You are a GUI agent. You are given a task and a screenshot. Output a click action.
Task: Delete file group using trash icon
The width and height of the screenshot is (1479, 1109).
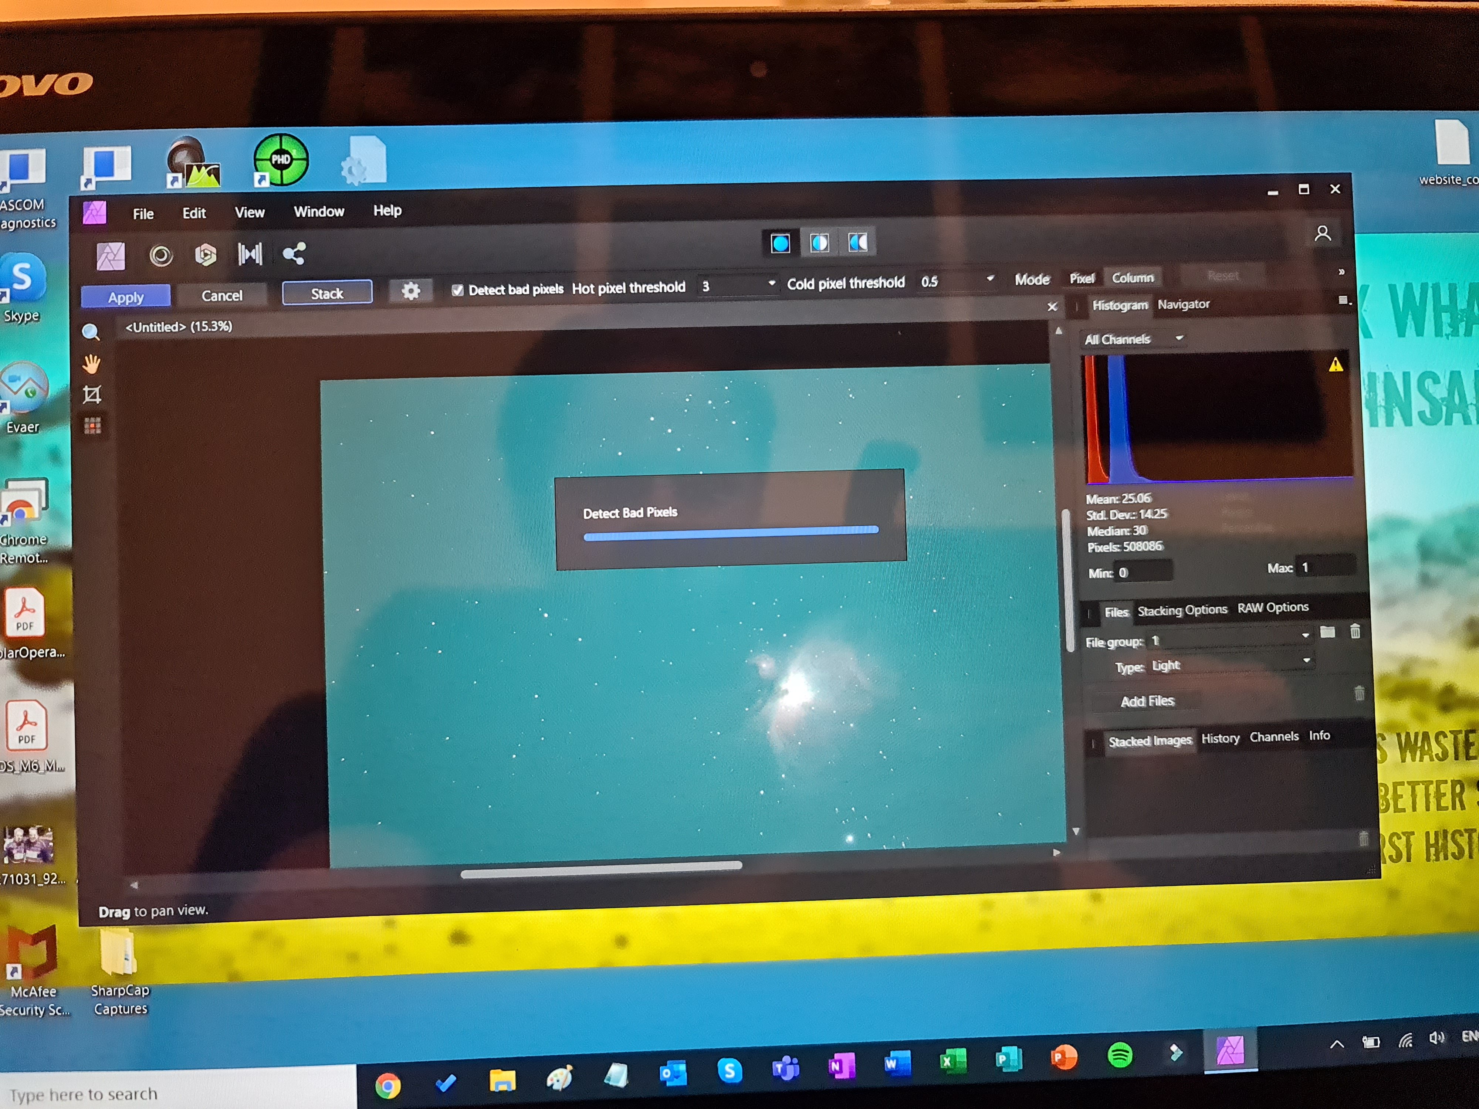(x=1355, y=631)
